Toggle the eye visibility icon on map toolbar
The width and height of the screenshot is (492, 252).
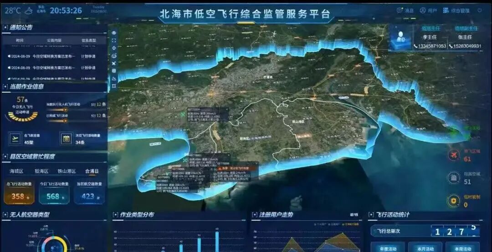114,33
